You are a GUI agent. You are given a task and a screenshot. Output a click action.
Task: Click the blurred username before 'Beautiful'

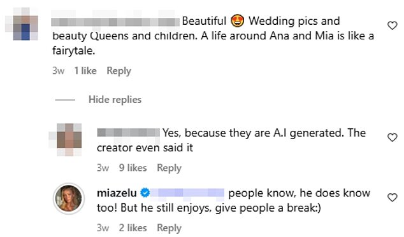(115, 22)
